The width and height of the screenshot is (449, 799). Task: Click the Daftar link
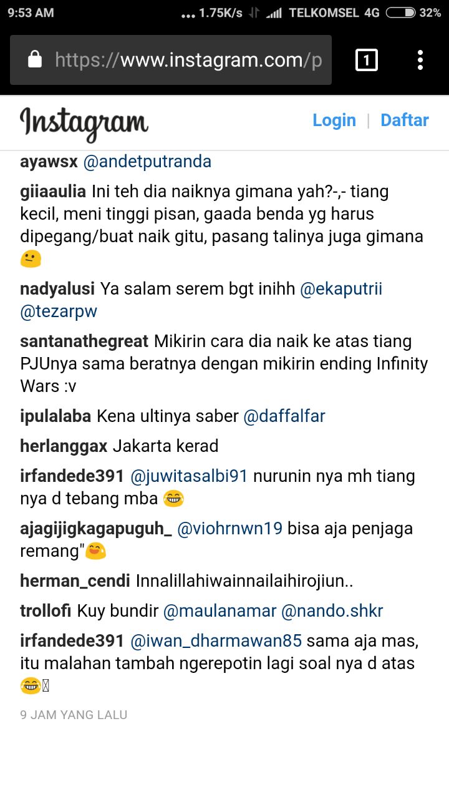[405, 120]
